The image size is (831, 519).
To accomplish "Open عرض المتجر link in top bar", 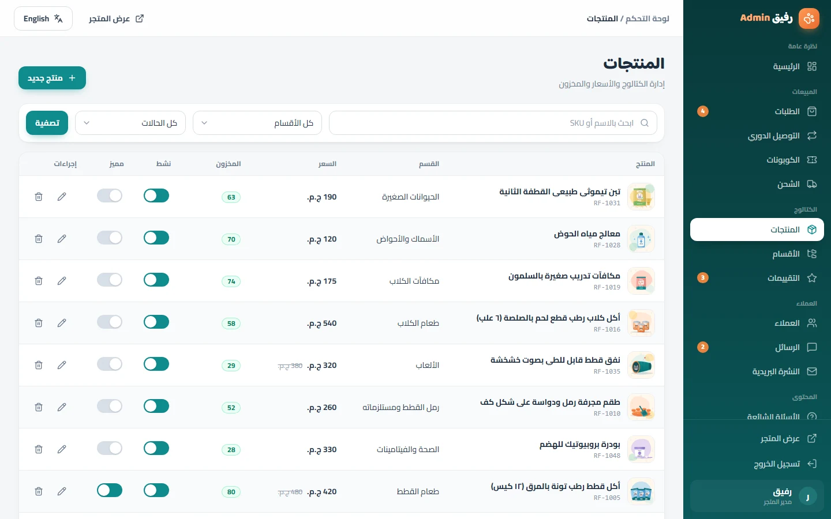I will 116,18.
